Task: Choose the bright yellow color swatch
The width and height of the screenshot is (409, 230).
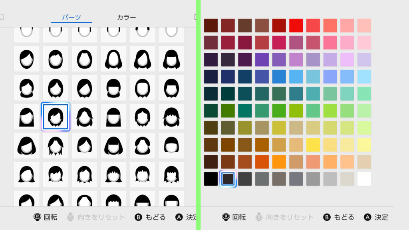Action: [x=313, y=145]
